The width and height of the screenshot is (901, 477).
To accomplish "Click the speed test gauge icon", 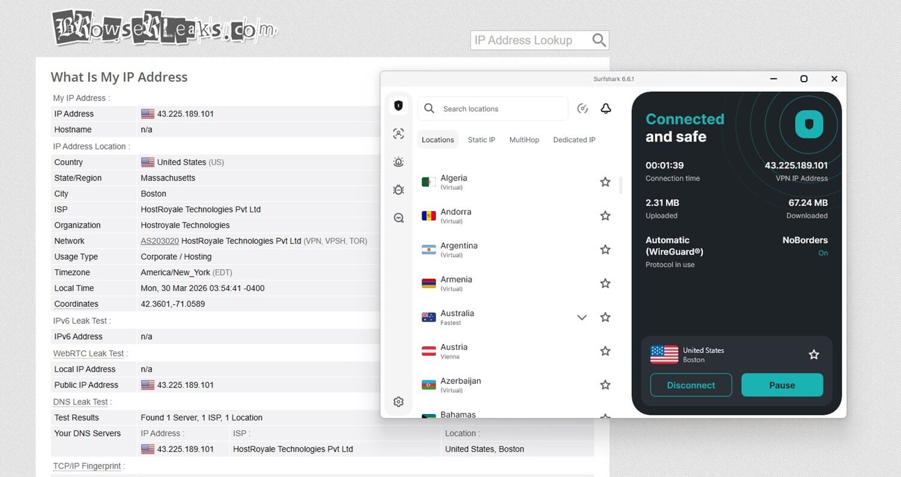I will pyautogui.click(x=582, y=109).
